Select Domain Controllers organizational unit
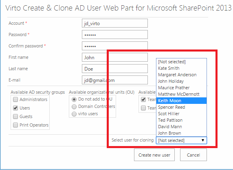The height and width of the screenshot is (170, 233). [74, 107]
